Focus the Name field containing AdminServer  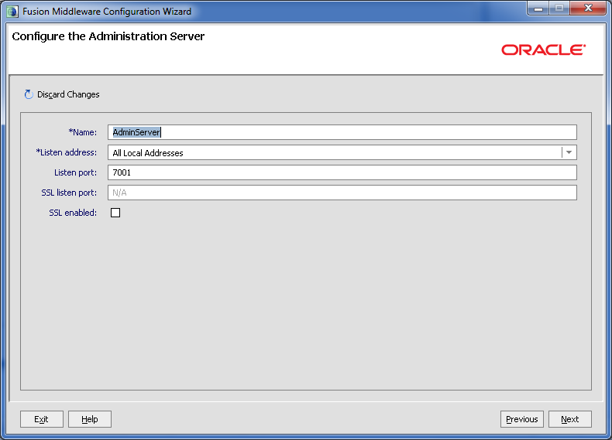click(x=342, y=132)
